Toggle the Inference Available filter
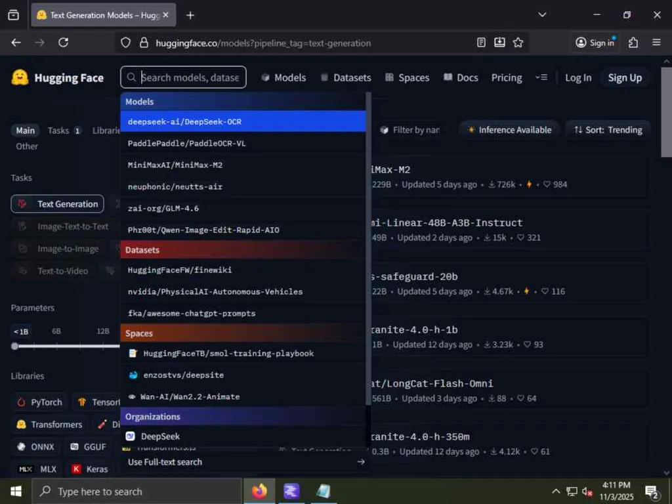672x504 pixels. point(509,130)
